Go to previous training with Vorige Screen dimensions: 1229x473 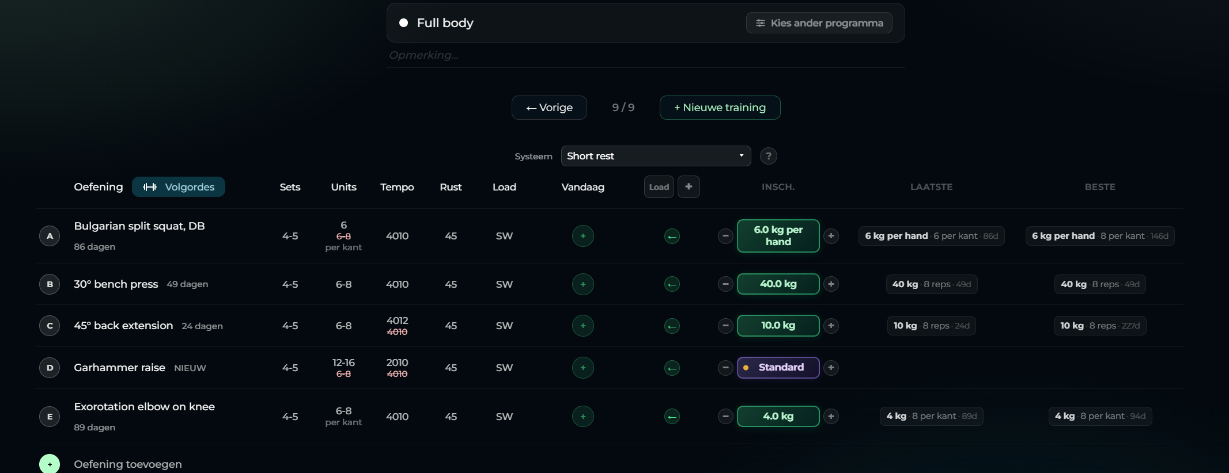tap(549, 108)
